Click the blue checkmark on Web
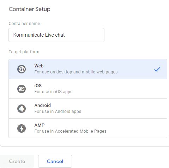This screenshot has width=169, height=168. pos(157,69)
